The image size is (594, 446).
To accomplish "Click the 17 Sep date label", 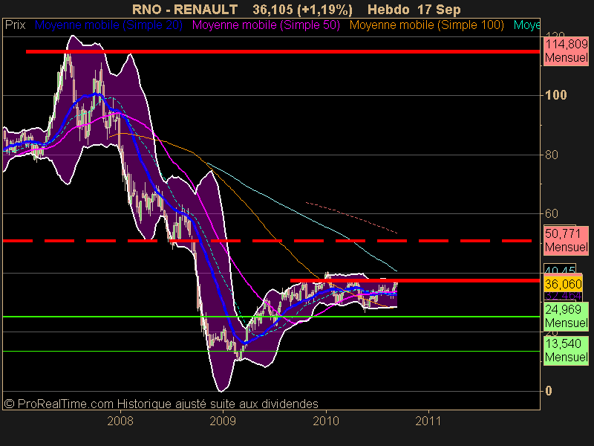I will click(439, 10).
